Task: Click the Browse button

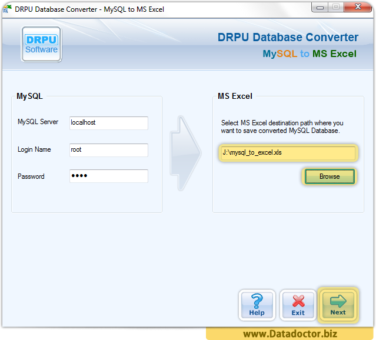Action: pos(330,176)
